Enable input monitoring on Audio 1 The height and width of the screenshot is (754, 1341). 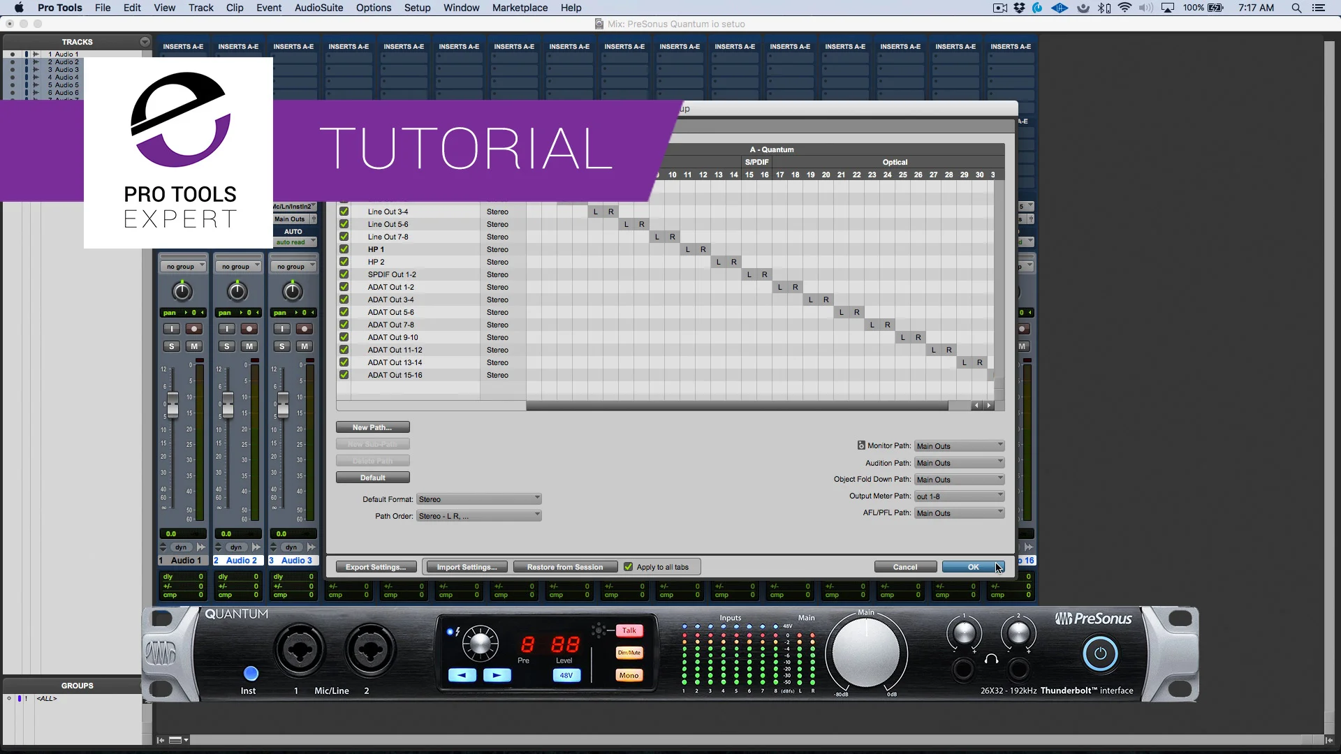click(x=171, y=329)
